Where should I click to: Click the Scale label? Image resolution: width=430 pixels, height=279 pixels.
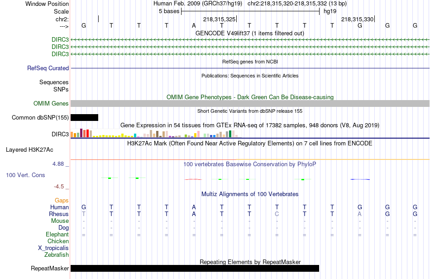tap(62, 11)
